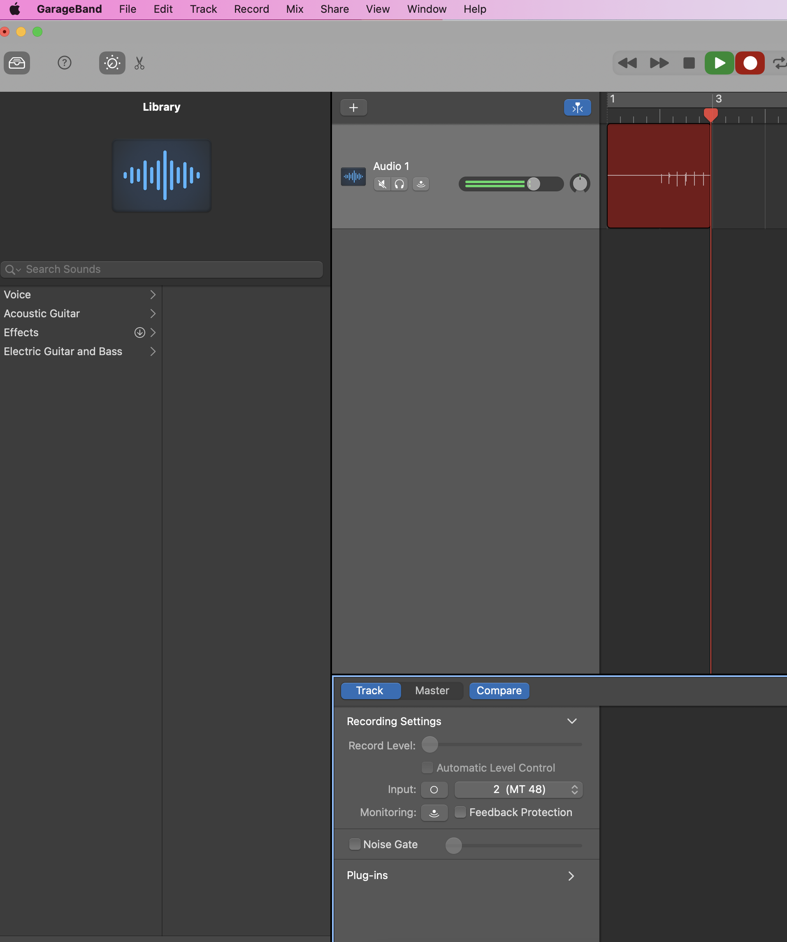Open the Record menu

(x=251, y=9)
